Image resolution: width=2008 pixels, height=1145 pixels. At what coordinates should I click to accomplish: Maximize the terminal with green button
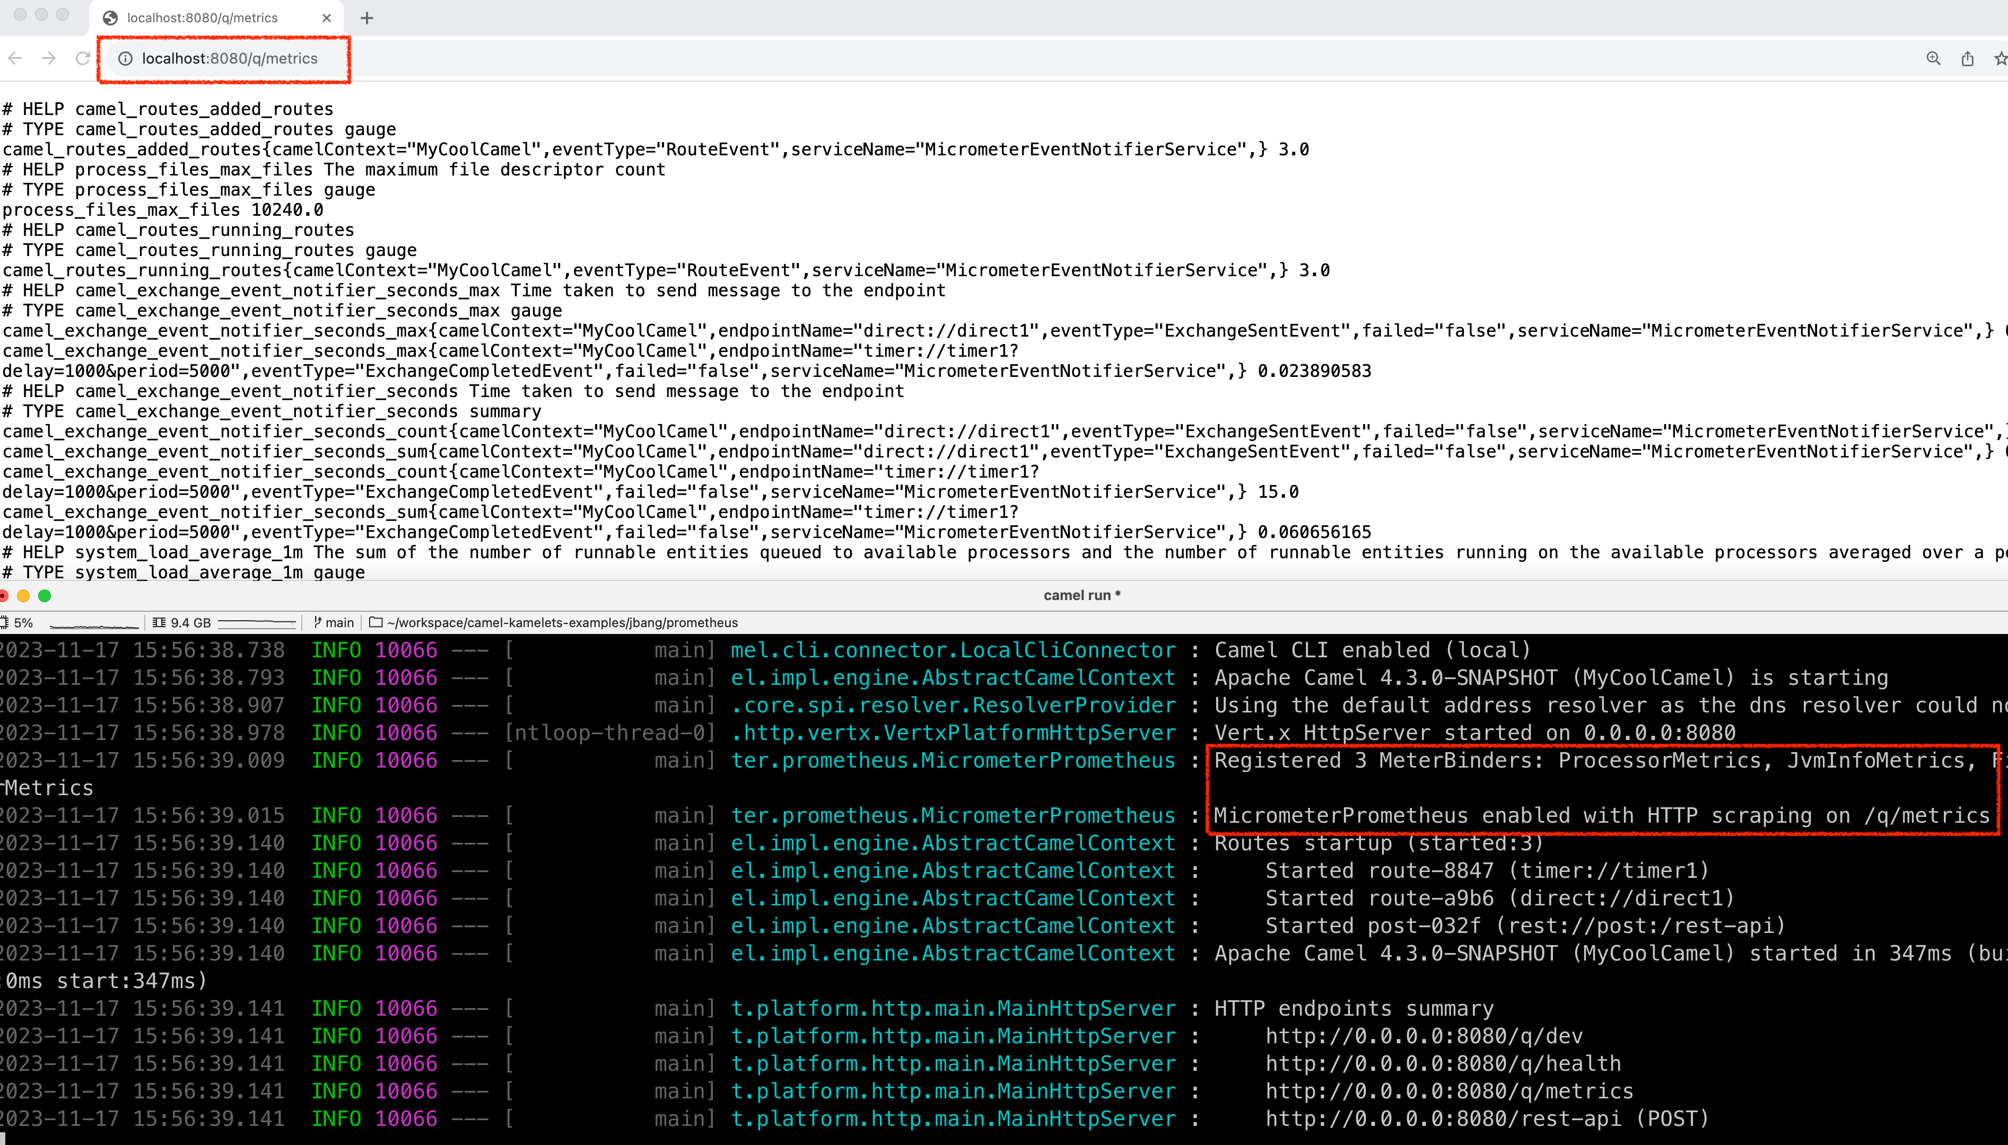pos(45,596)
